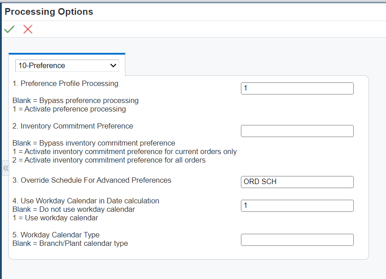Click the red X to cancel processing options
This screenshot has height=279, width=386.
point(27,29)
